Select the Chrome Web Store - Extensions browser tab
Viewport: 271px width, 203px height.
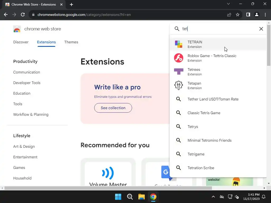click(x=34, y=4)
